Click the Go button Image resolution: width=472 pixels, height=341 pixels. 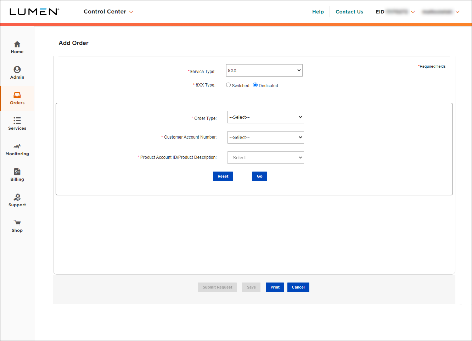click(259, 176)
